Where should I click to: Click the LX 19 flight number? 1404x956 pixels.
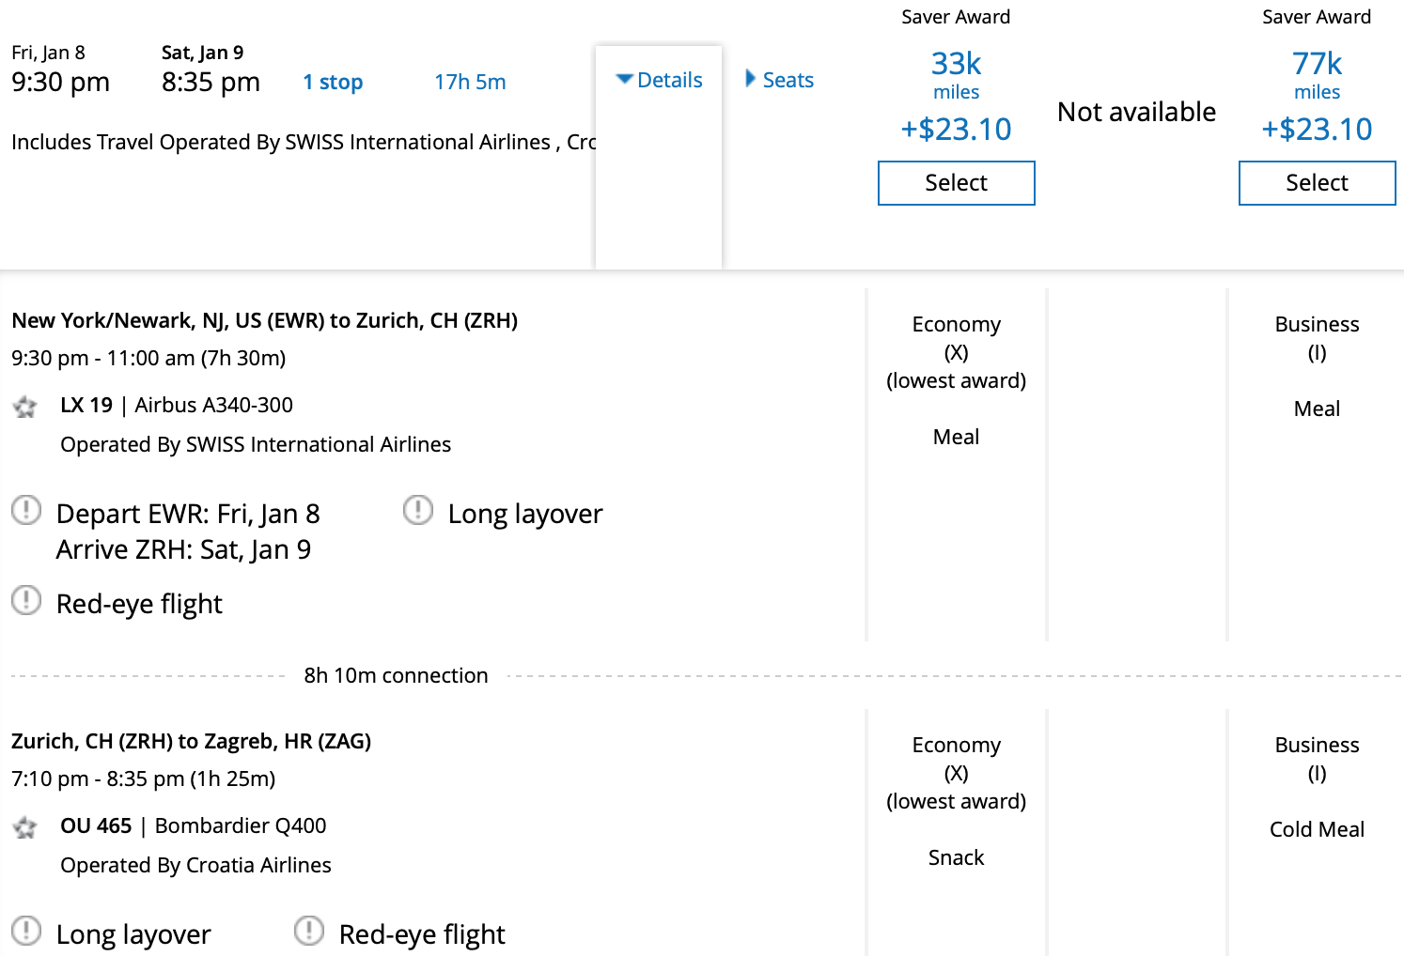pos(86,406)
